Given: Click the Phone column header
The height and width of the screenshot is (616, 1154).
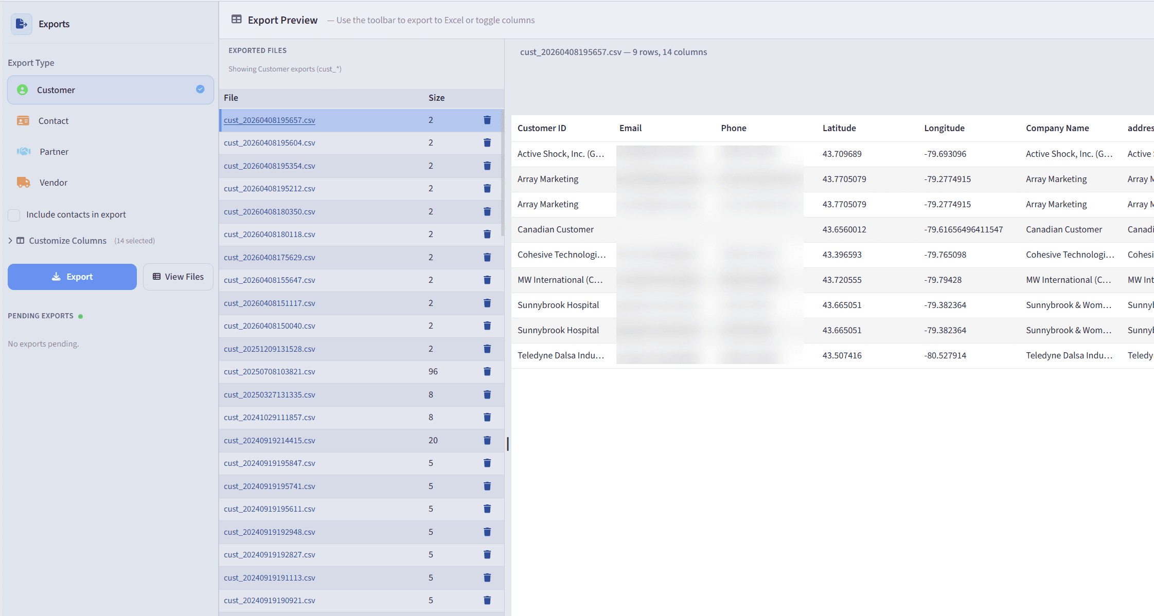Looking at the screenshot, I should point(734,128).
